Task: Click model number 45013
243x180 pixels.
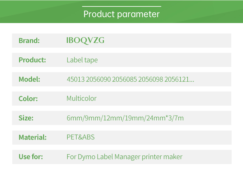Action: 76,79
